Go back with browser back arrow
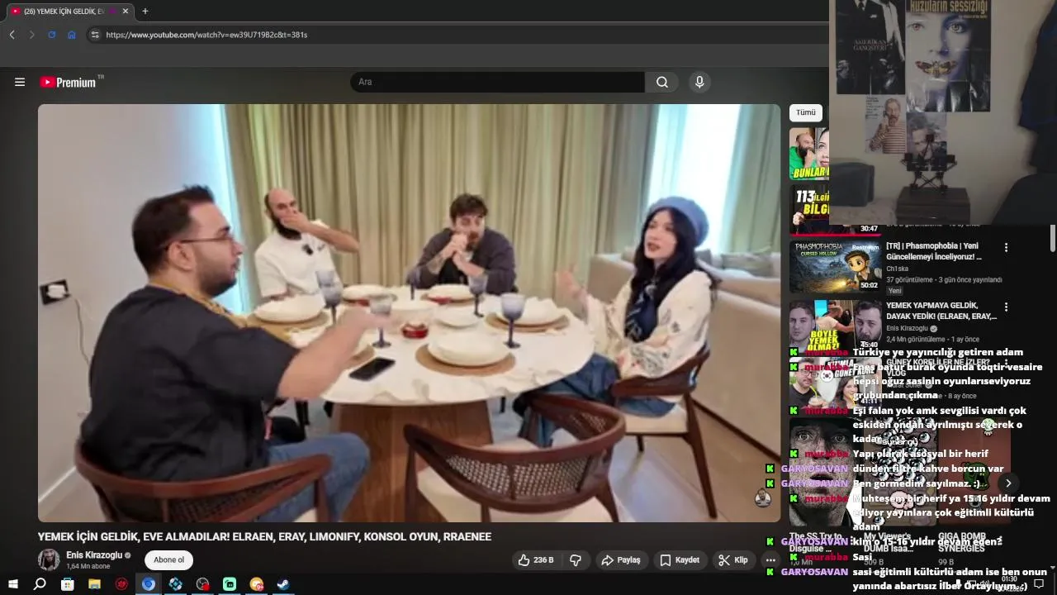 point(12,35)
